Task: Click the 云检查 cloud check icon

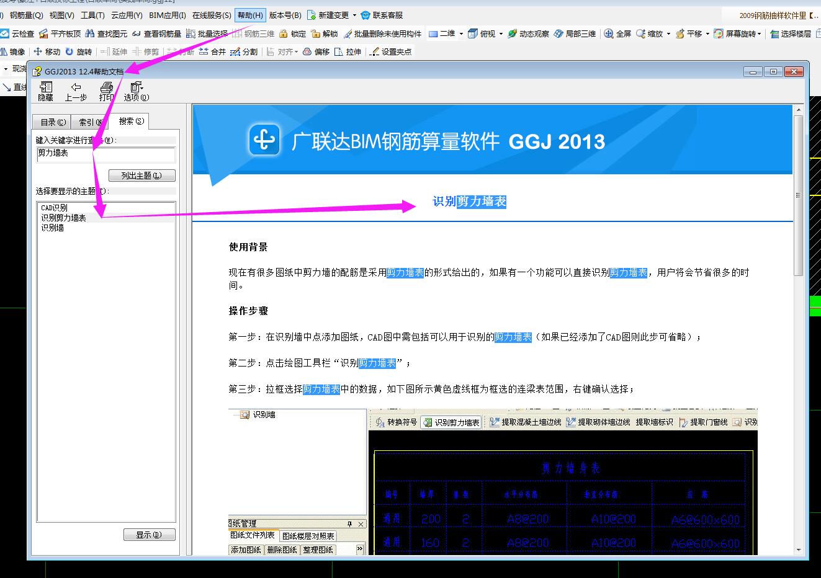Action: (x=5, y=34)
